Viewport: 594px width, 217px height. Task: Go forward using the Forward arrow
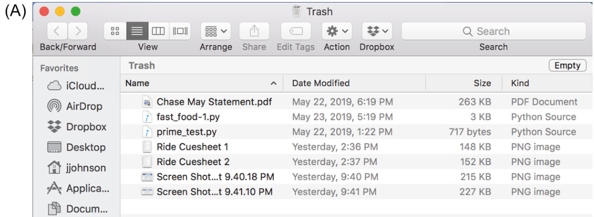pyautogui.click(x=78, y=31)
